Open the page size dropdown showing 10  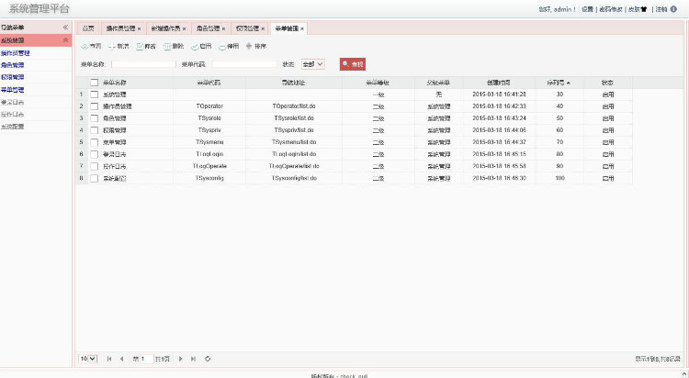(x=88, y=359)
